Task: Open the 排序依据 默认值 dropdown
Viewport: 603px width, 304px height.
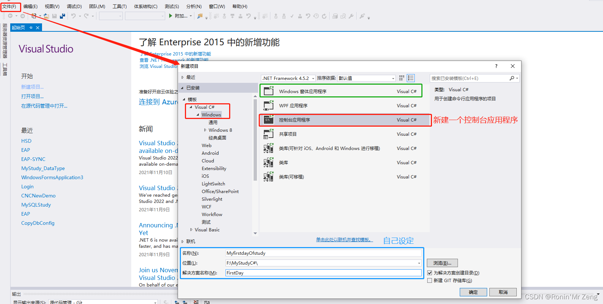Action: tap(367, 78)
